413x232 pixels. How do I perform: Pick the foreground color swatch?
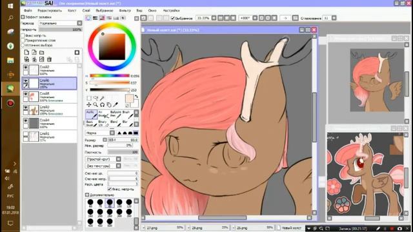pyautogui.click(x=129, y=99)
